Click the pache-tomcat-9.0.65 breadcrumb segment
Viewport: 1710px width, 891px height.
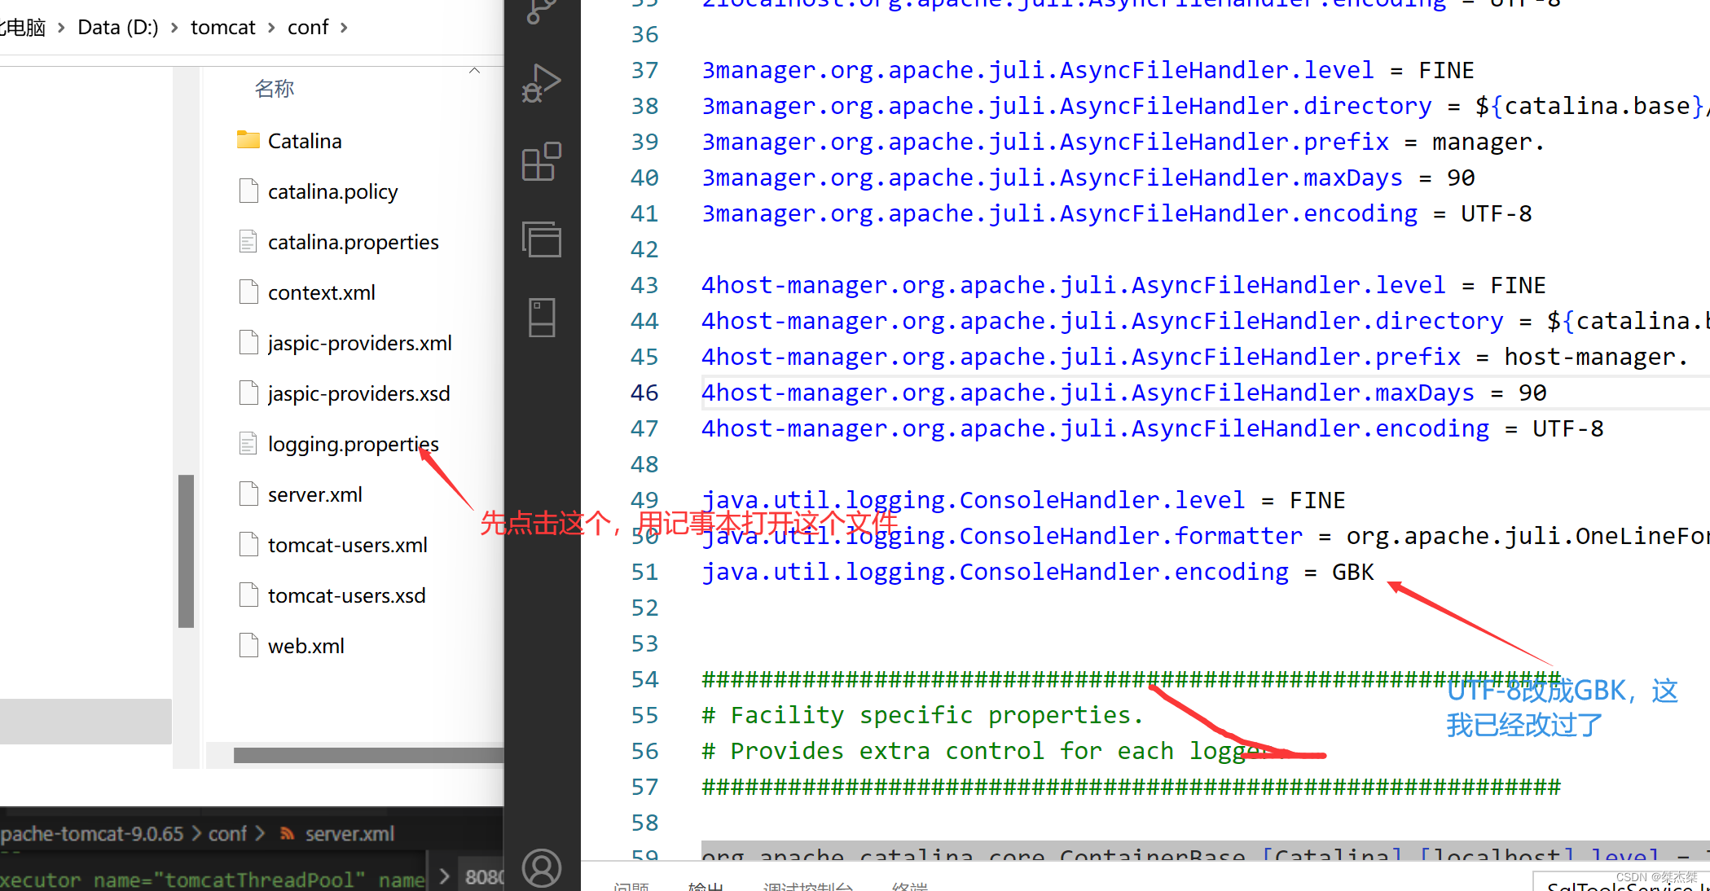(92, 834)
